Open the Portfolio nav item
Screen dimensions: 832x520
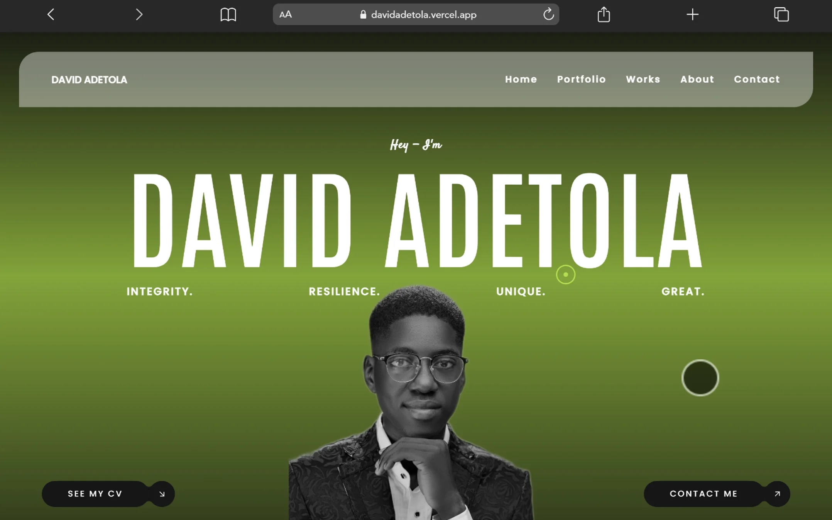[x=581, y=79]
